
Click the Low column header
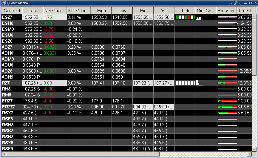click(x=122, y=11)
